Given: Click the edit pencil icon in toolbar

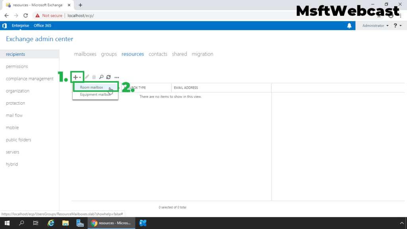Looking at the screenshot, I should [x=87, y=77].
